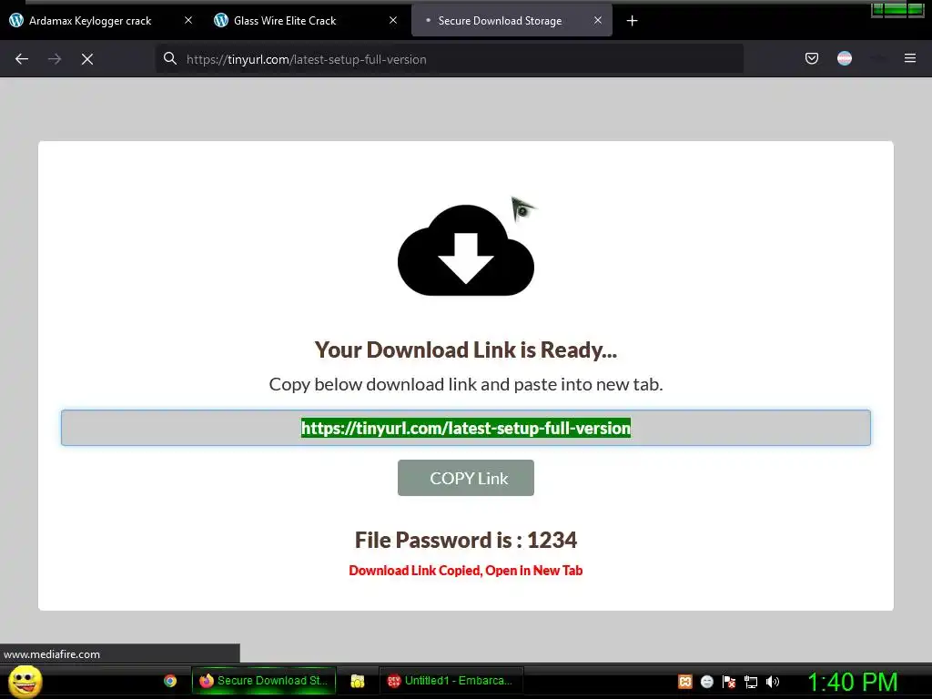This screenshot has height=699, width=932.
Task: Activate Secure Download St... Firefox taskbar button
Action: (264, 681)
